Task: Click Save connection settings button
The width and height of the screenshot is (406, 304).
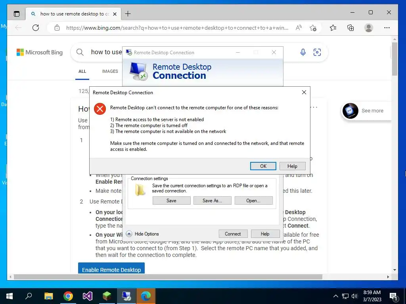Action: [x=171, y=200]
